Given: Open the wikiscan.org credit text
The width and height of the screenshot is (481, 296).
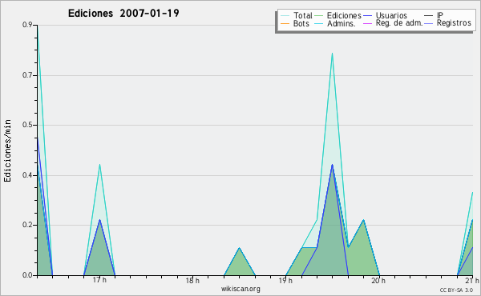Looking at the screenshot, I should (x=240, y=289).
